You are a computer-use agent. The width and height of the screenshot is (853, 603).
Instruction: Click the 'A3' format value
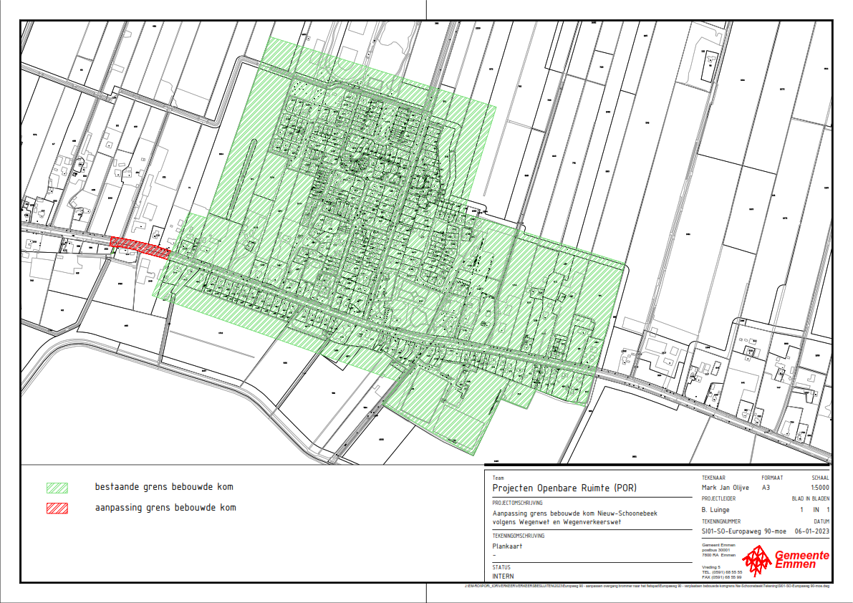(x=766, y=488)
